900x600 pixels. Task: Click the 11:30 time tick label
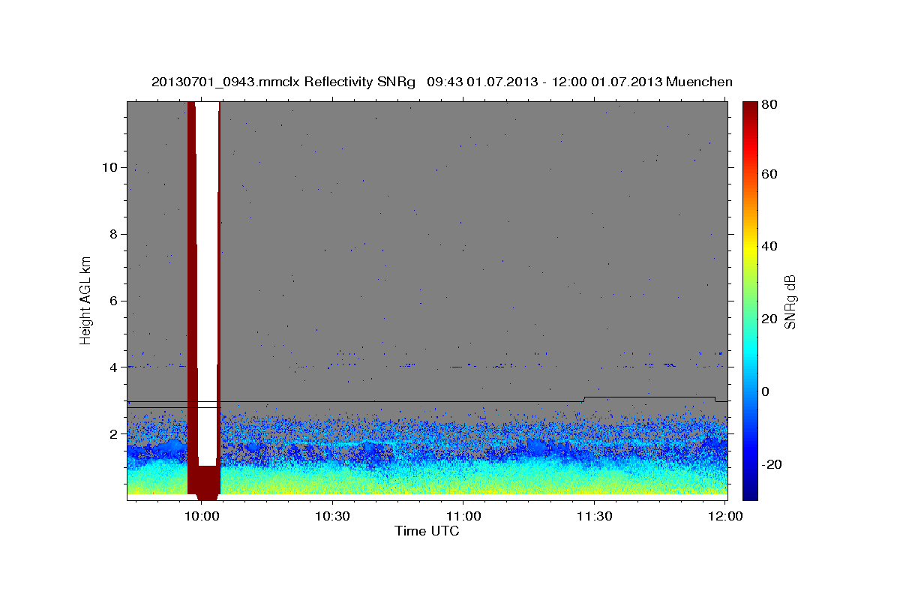[594, 517]
